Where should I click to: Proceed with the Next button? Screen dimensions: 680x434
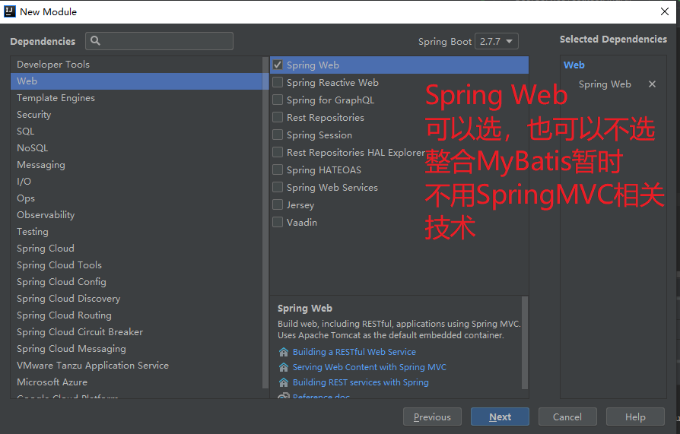click(500, 417)
